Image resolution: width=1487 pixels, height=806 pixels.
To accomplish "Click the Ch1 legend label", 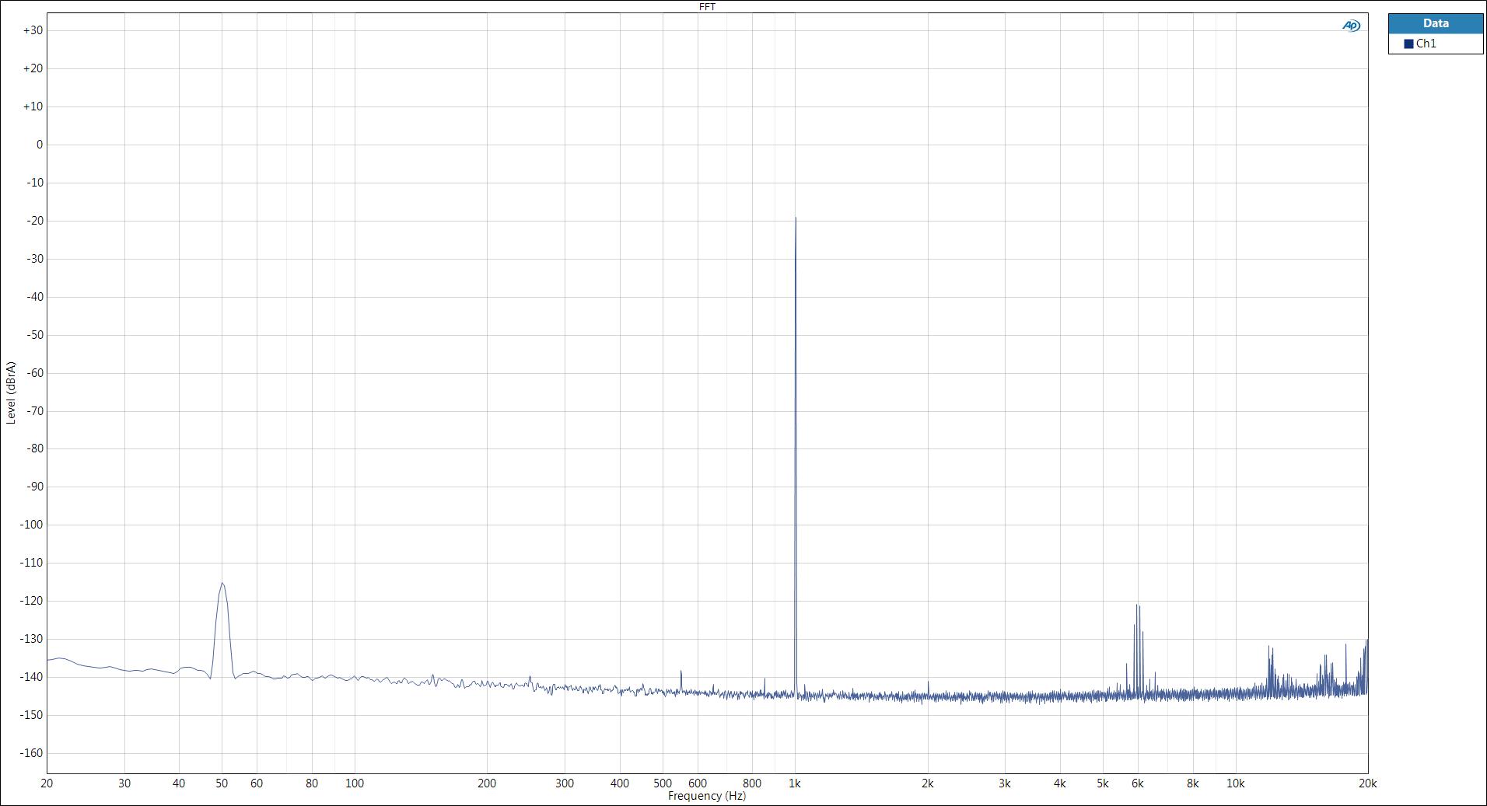I will tap(1426, 44).
